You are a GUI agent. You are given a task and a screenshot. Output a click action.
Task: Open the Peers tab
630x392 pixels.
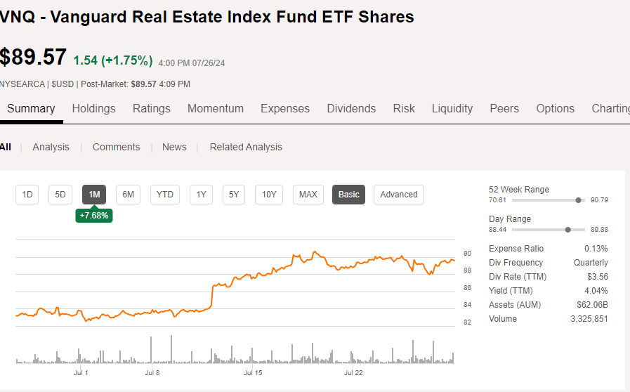tap(504, 109)
